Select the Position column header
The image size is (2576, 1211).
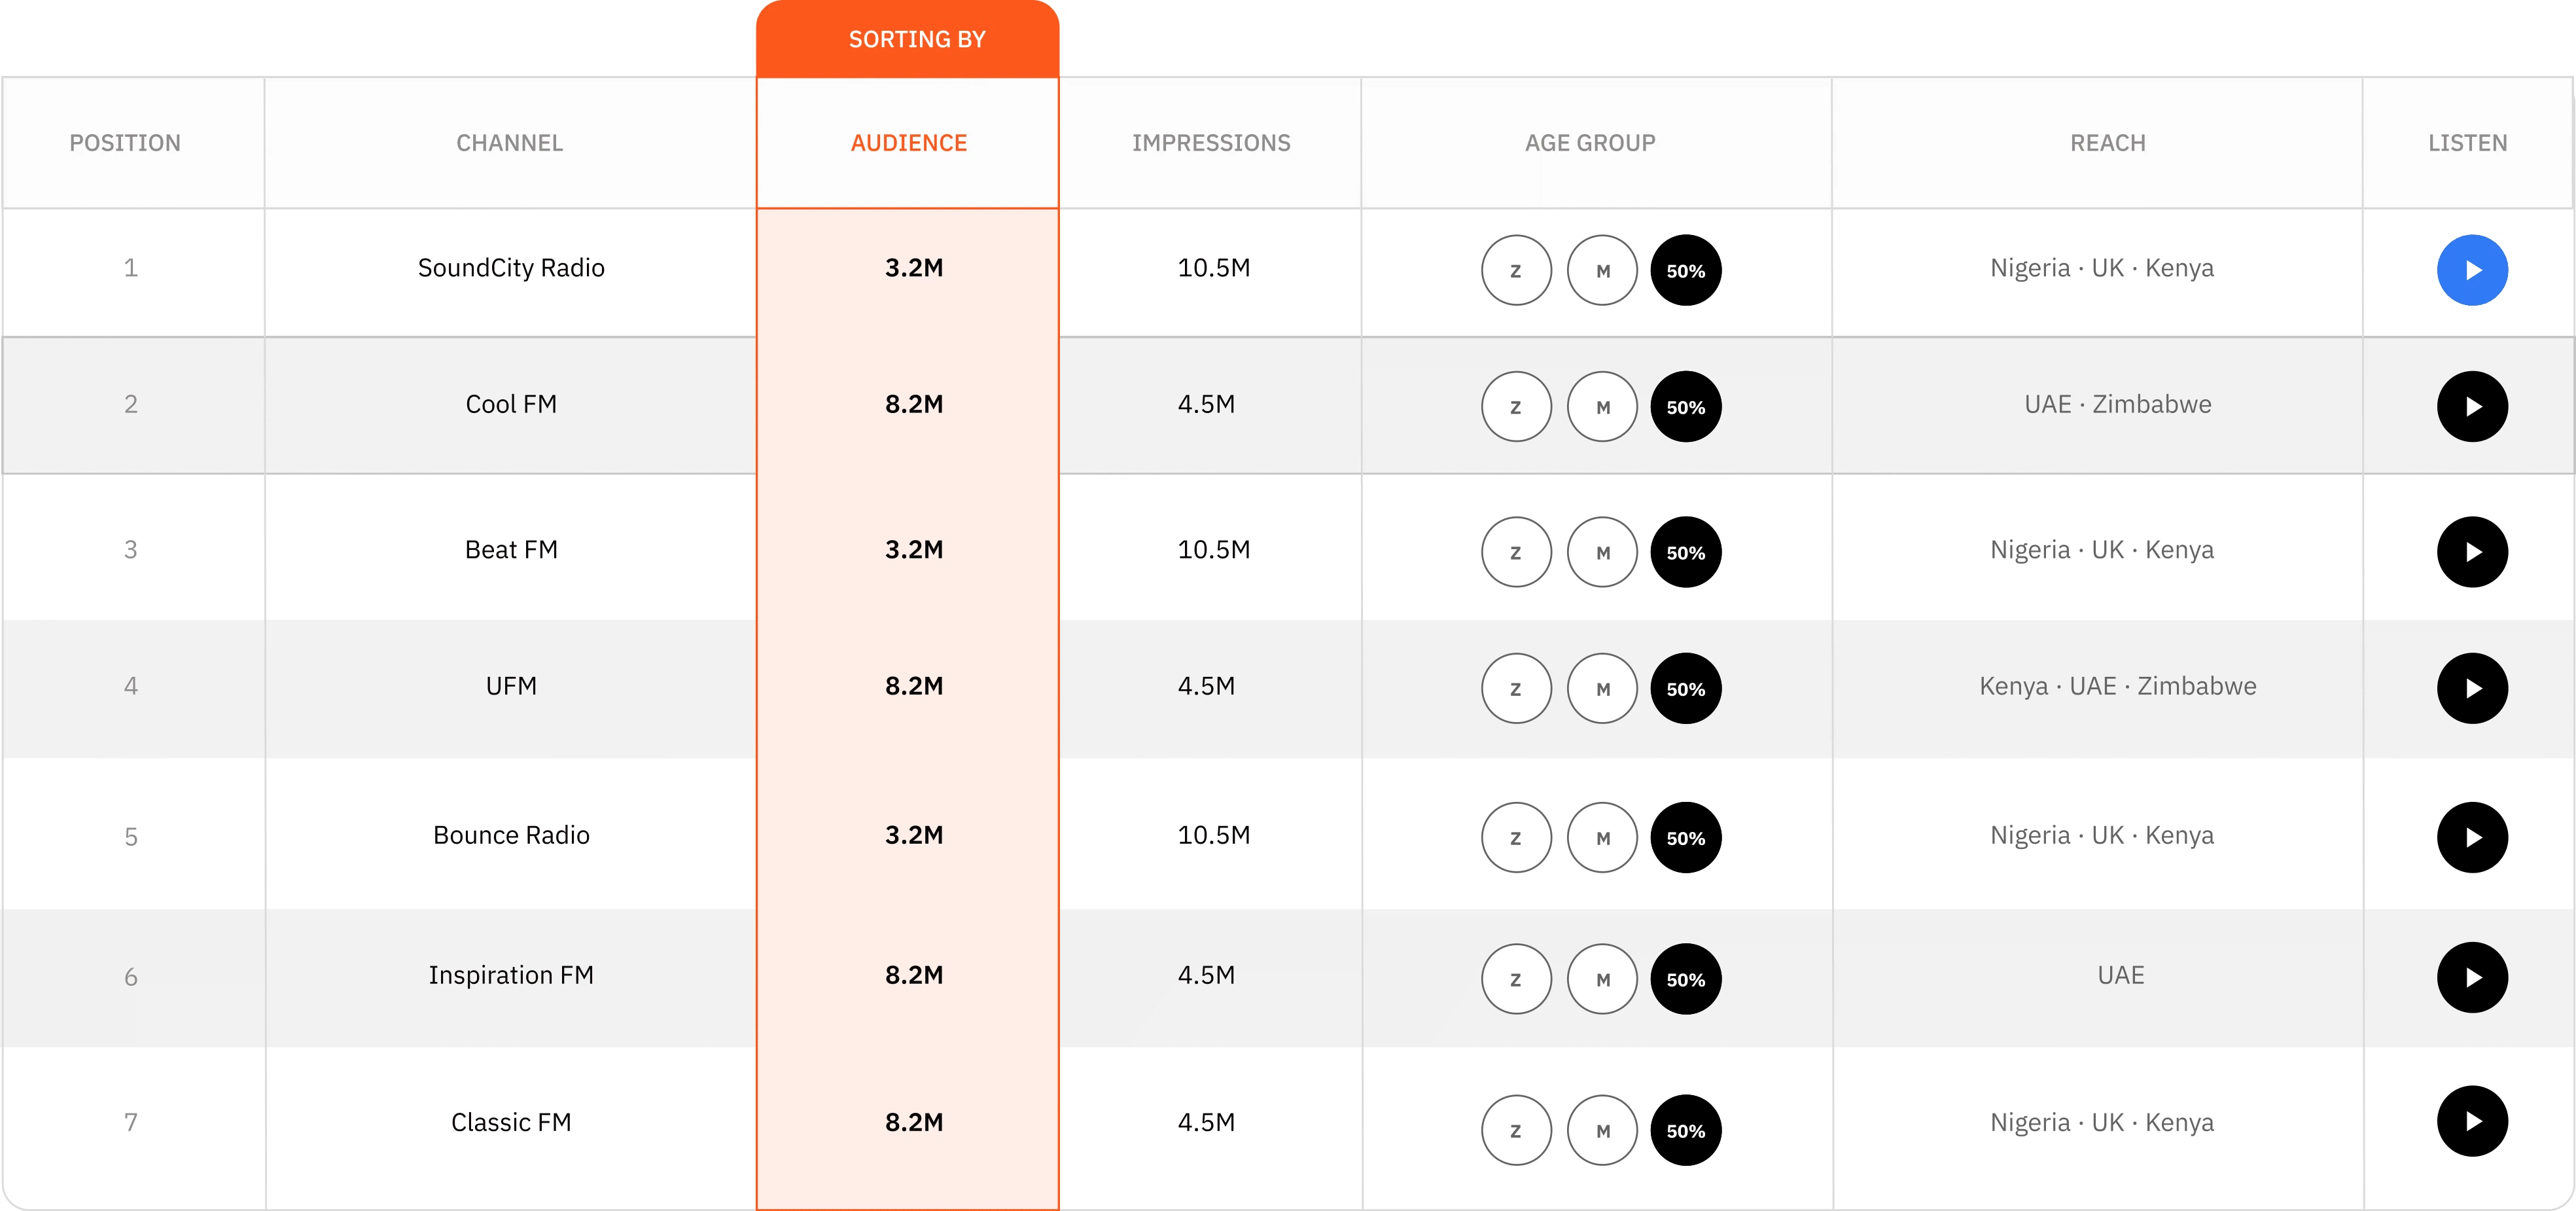tap(125, 143)
